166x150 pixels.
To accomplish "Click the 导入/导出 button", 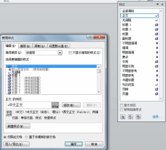I will [x=16, y=144].
